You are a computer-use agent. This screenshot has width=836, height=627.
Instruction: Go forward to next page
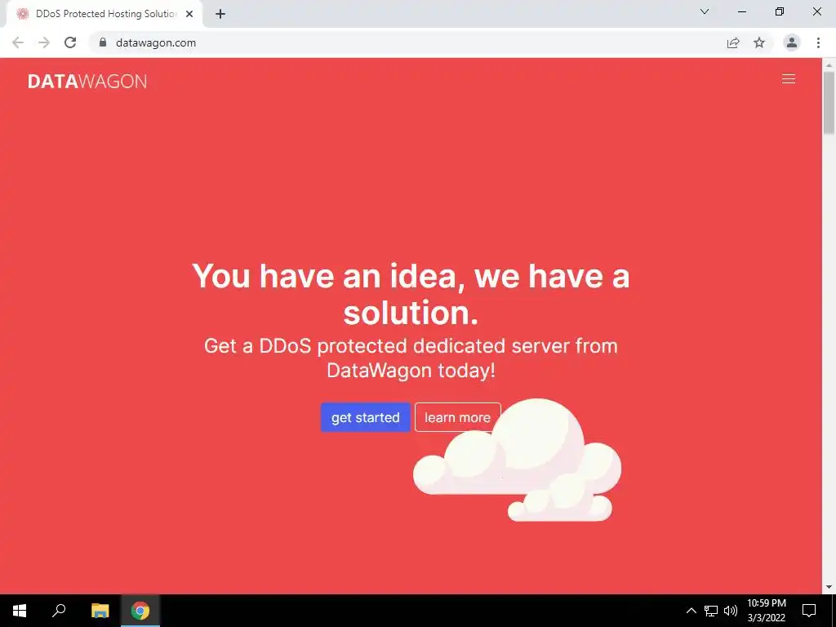tap(44, 42)
